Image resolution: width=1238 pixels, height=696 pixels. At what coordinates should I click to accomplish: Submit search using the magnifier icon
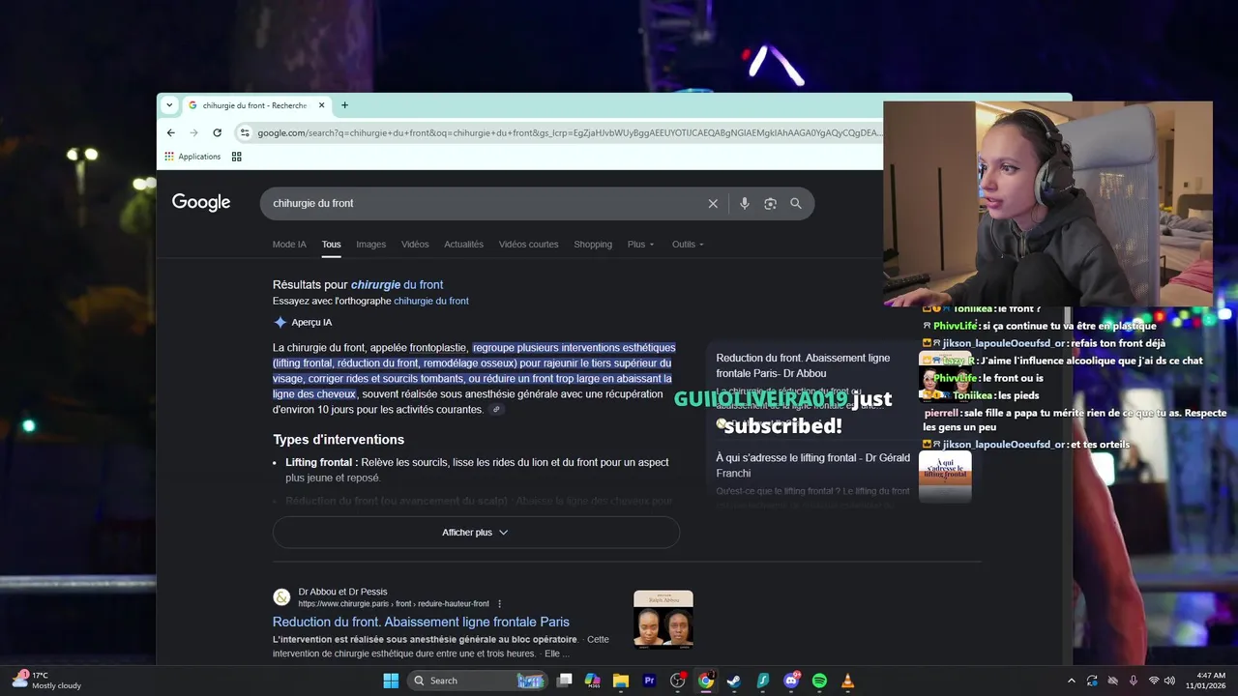(796, 203)
